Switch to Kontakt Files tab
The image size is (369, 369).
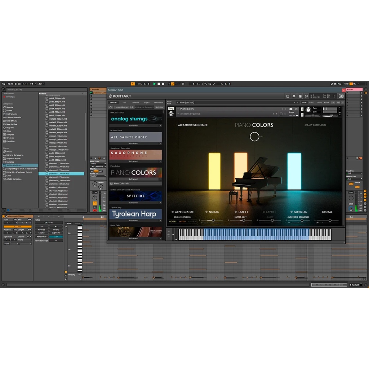pos(124,103)
